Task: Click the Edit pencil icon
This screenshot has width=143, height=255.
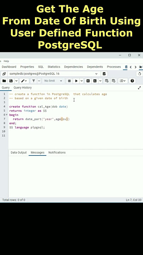Action: pyautogui.click(x=23, y=81)
